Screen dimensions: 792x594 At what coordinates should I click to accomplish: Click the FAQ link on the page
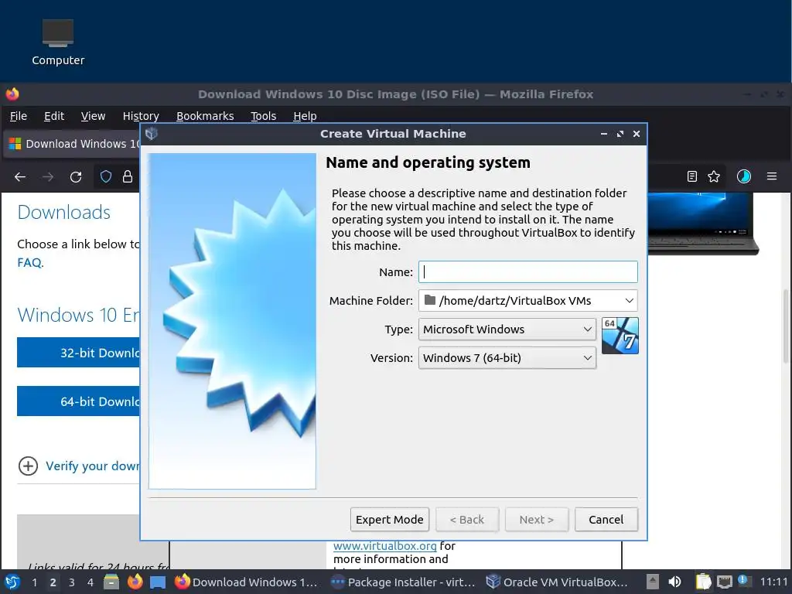click(30, 263)
